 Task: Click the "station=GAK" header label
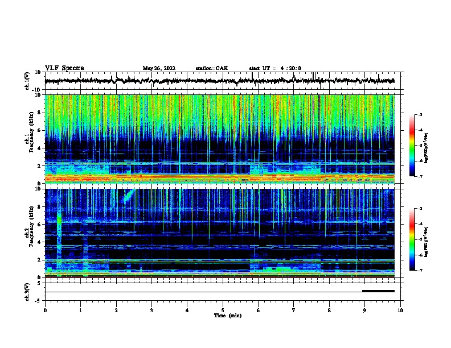click(212, 68)
